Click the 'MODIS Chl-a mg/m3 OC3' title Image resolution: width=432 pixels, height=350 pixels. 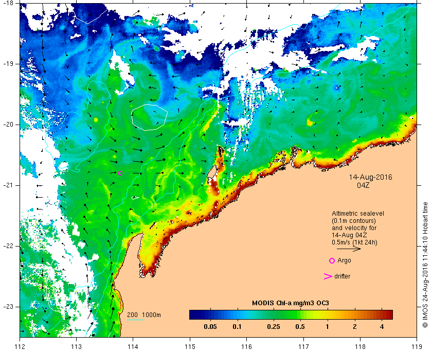pyautogui.click(x=291, y=303)
